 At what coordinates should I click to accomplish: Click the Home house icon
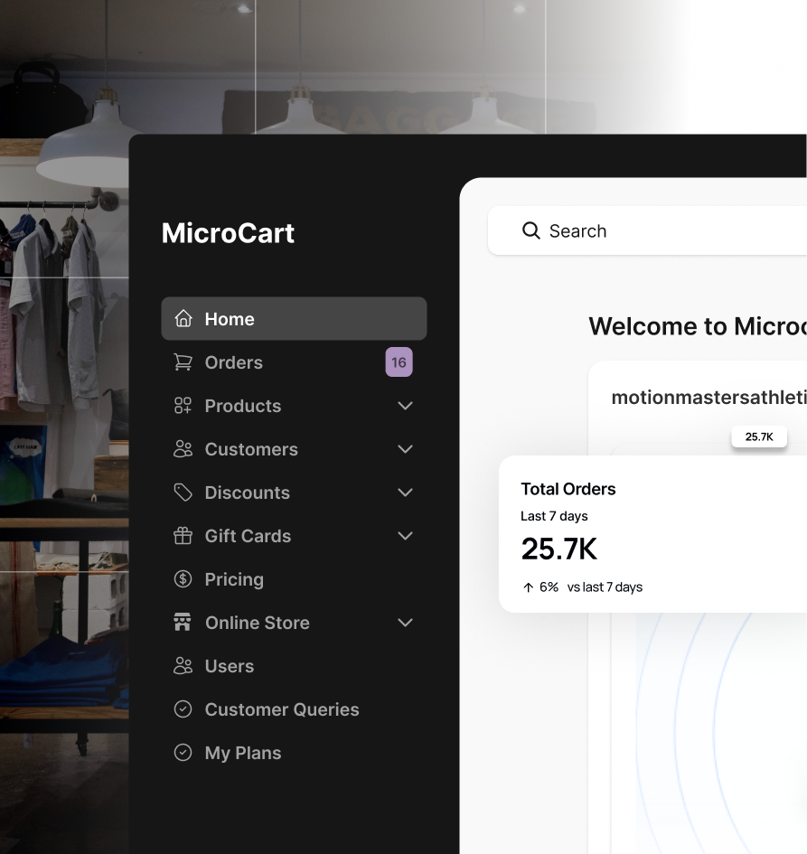point(183,319)
